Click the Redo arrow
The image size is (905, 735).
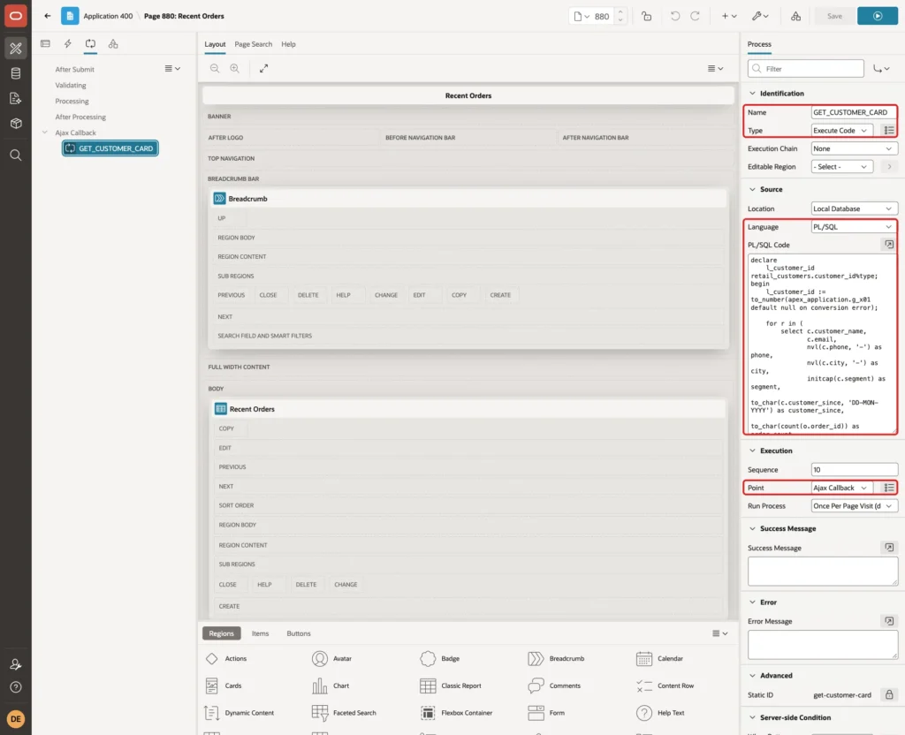pyautogui.click(x=695, y=16)
